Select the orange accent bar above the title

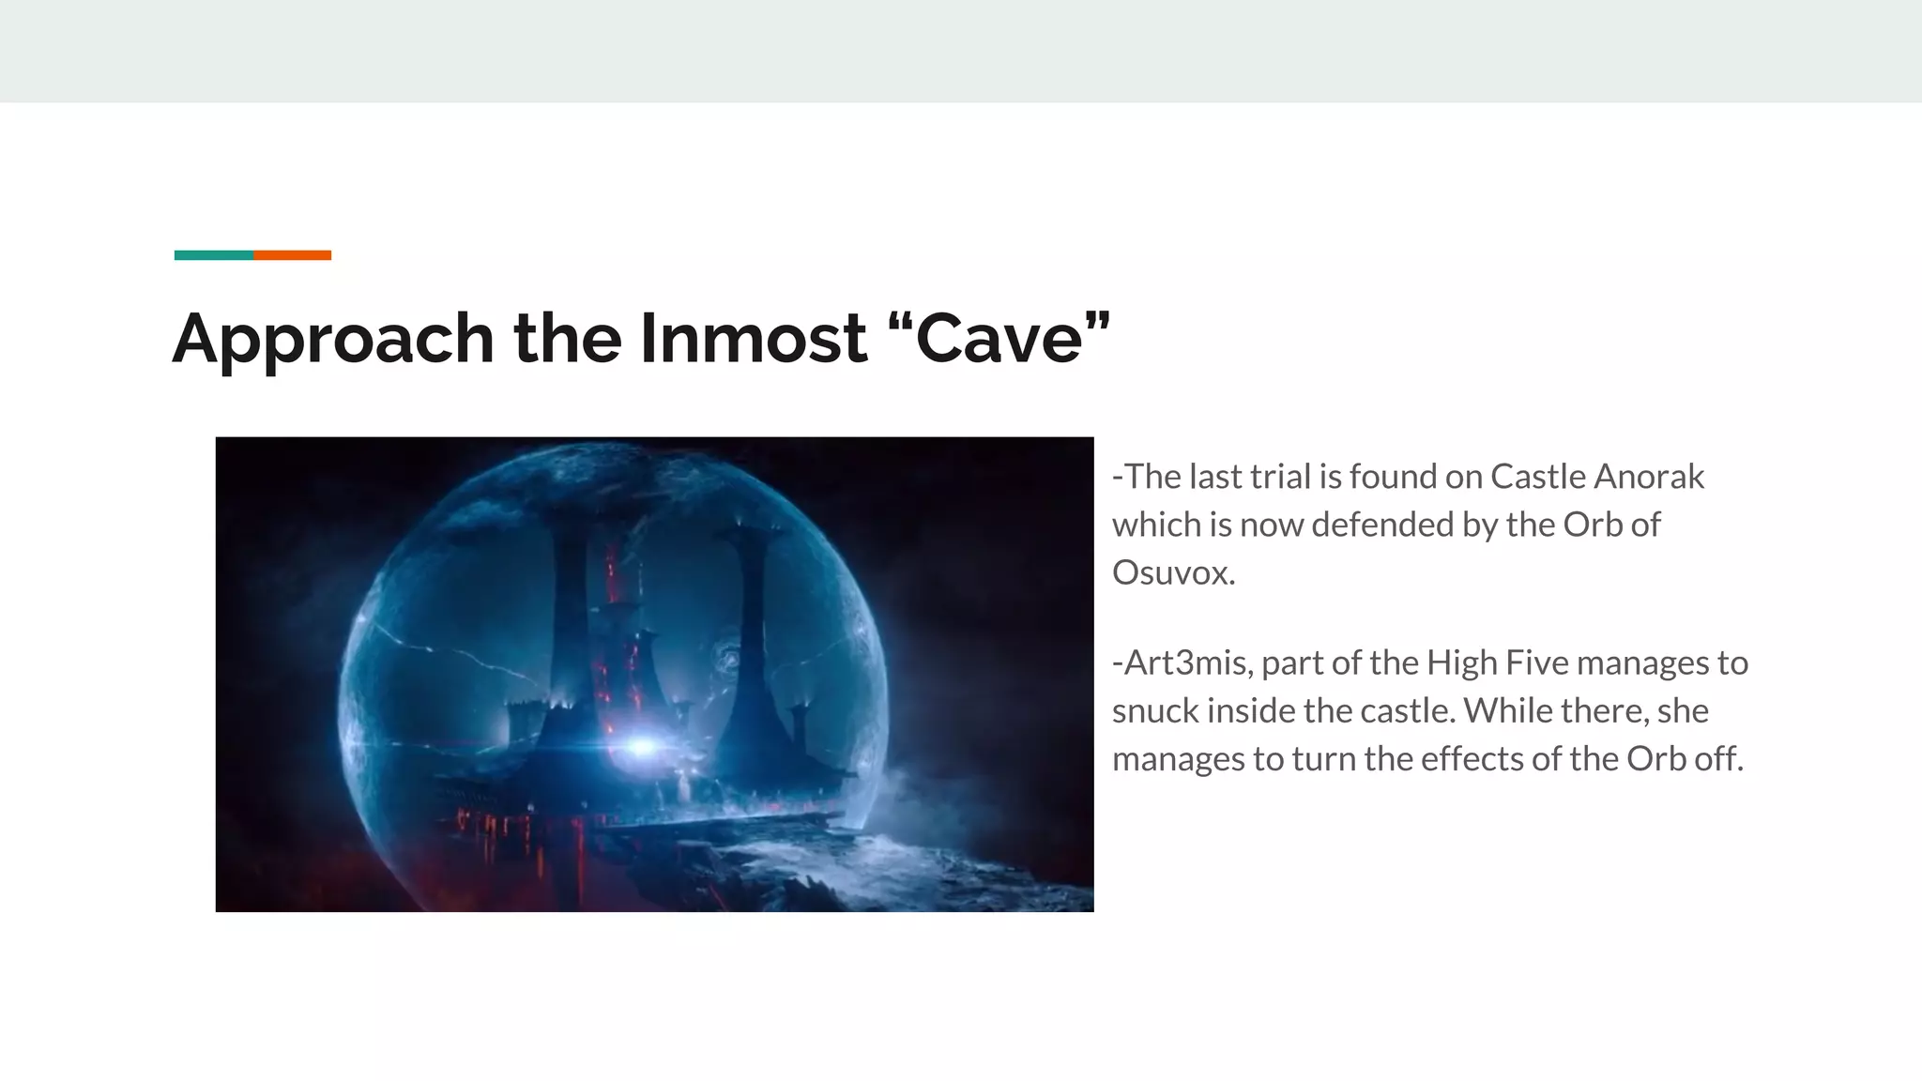292,255
